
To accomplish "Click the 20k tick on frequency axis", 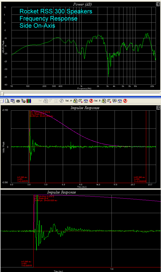I will 152,86.
